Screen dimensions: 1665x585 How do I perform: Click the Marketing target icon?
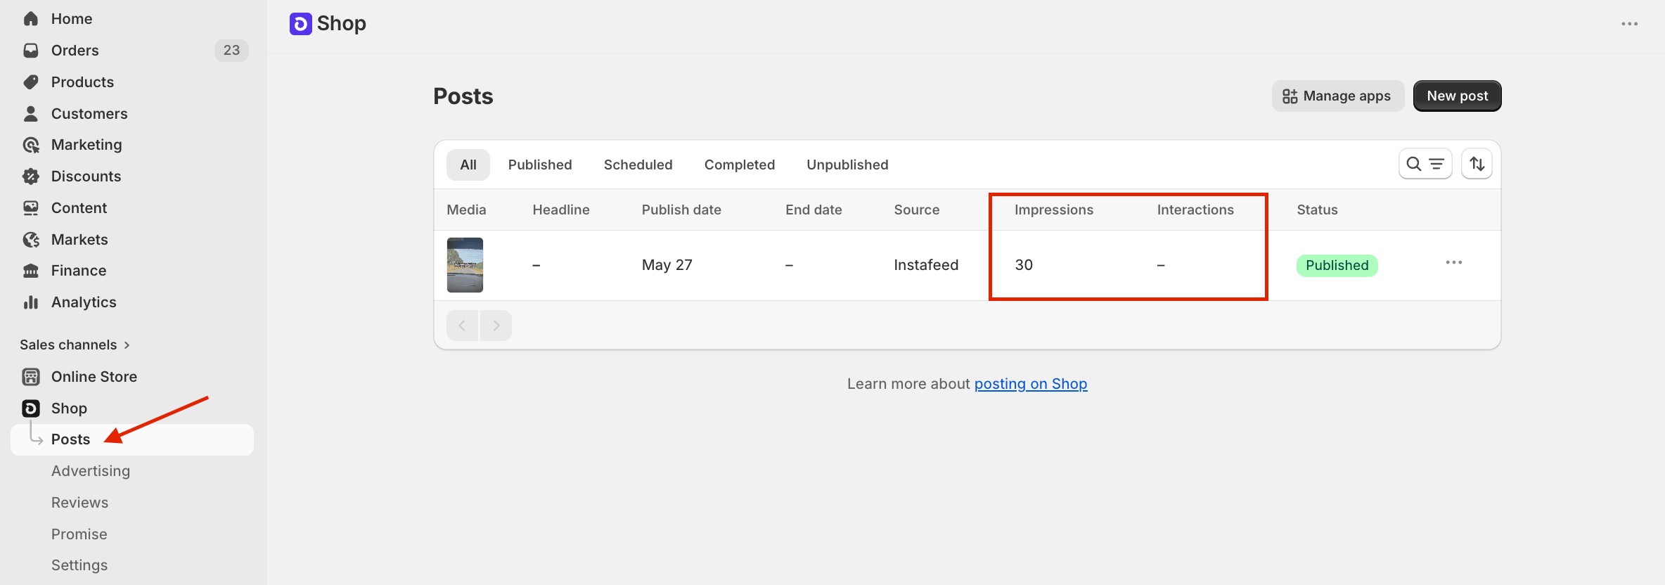(x=31, y=145)
